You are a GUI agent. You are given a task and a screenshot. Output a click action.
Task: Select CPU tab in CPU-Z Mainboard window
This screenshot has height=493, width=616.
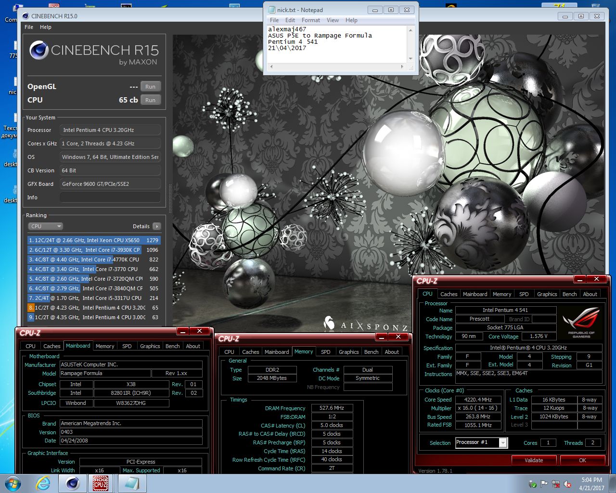pyautogui.click(x=30, y=346)
